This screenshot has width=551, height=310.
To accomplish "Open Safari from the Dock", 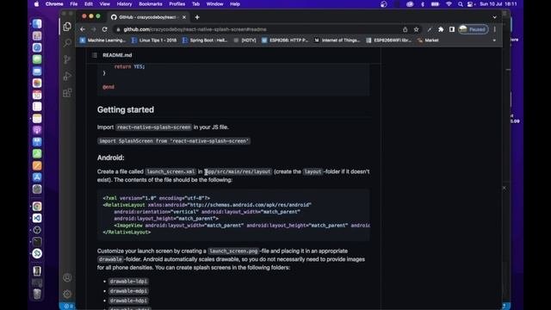I will (37, 48).
